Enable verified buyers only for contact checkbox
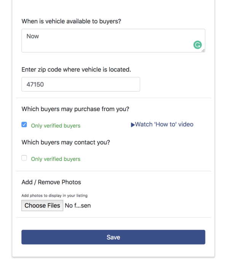 [24, 158]
